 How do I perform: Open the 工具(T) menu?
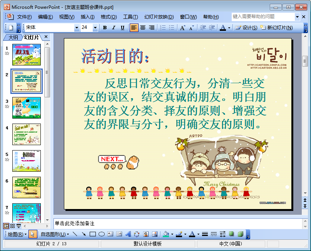[130, 17]
